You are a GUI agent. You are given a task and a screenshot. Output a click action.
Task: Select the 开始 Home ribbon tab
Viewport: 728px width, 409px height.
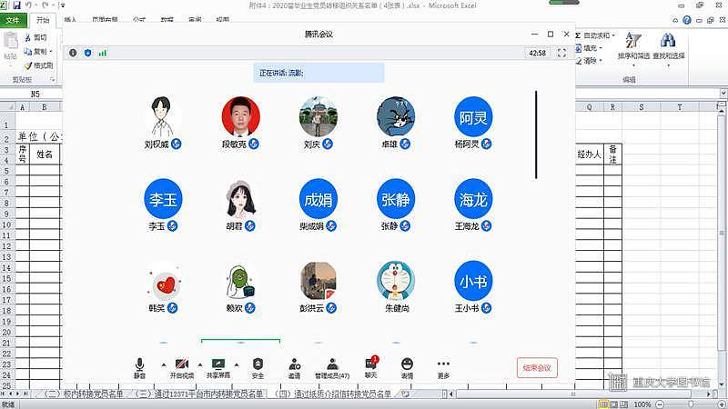(x=43, y=20)
